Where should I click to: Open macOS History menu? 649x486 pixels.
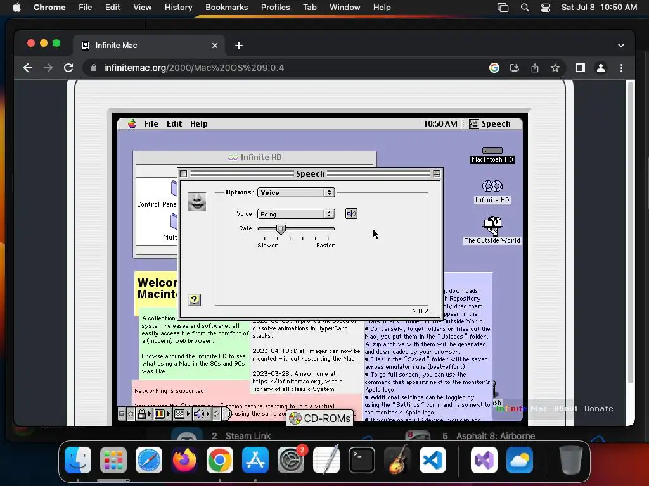178,8
